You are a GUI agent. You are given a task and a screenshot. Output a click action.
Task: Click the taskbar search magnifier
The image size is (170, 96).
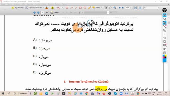click(9, 94)
